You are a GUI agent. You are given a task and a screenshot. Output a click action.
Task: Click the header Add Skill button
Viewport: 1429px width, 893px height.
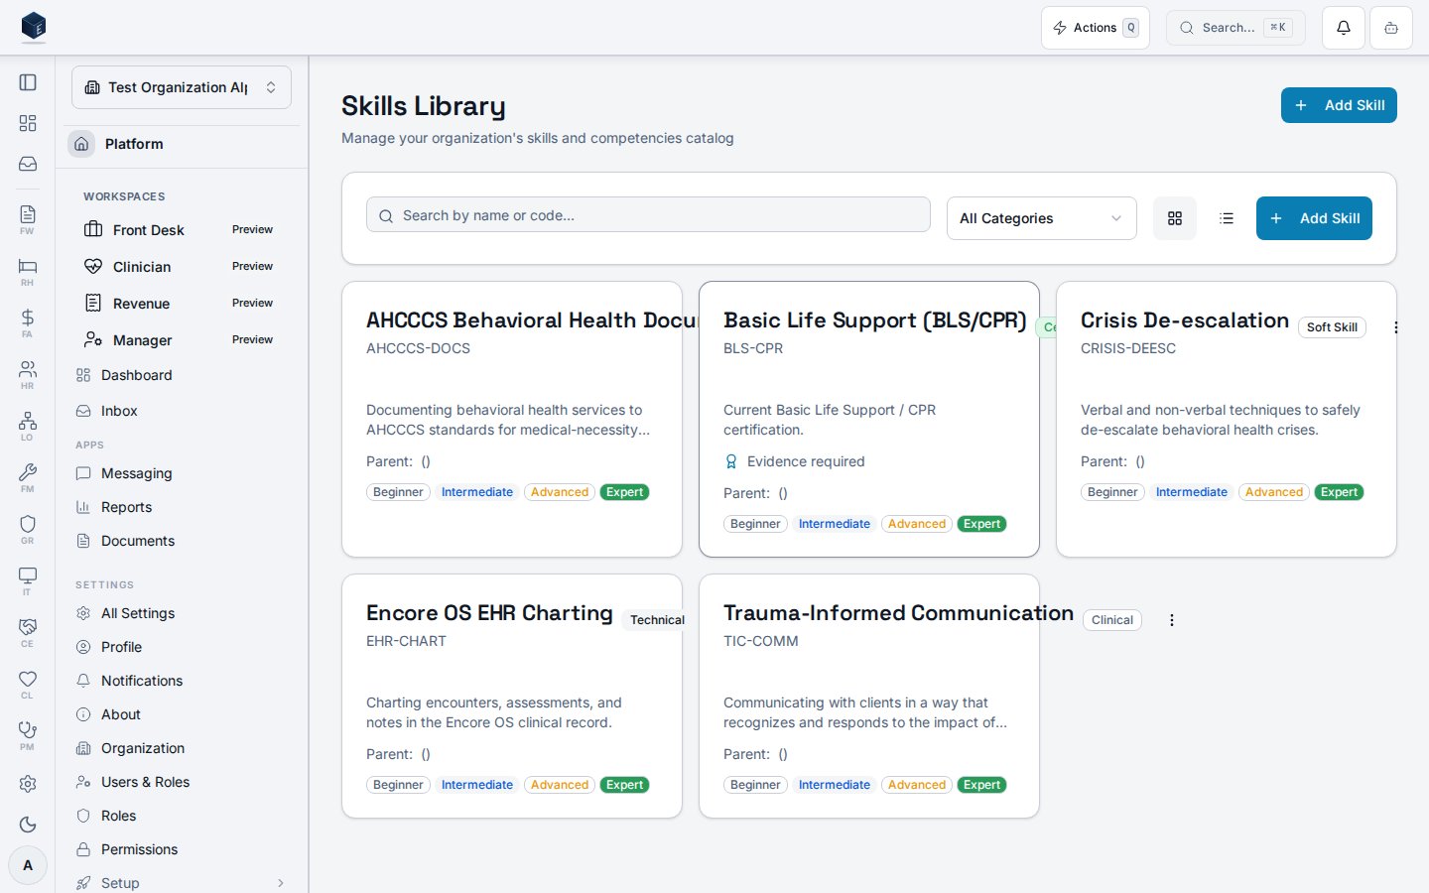click(1339, 105)
